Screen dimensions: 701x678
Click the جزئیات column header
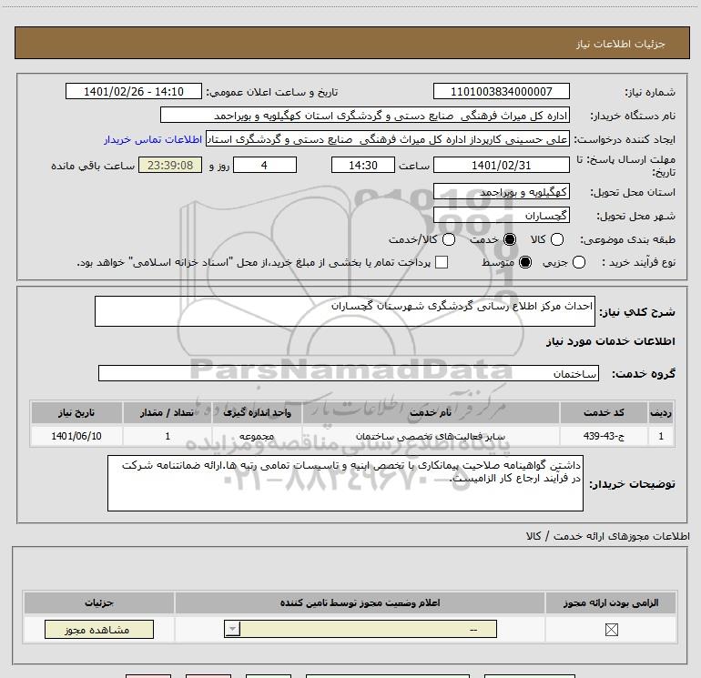(99, 602)
